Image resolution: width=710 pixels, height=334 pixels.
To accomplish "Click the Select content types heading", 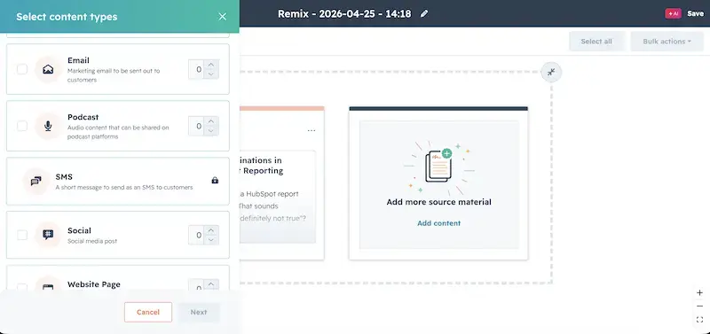I will click(67, 17).
